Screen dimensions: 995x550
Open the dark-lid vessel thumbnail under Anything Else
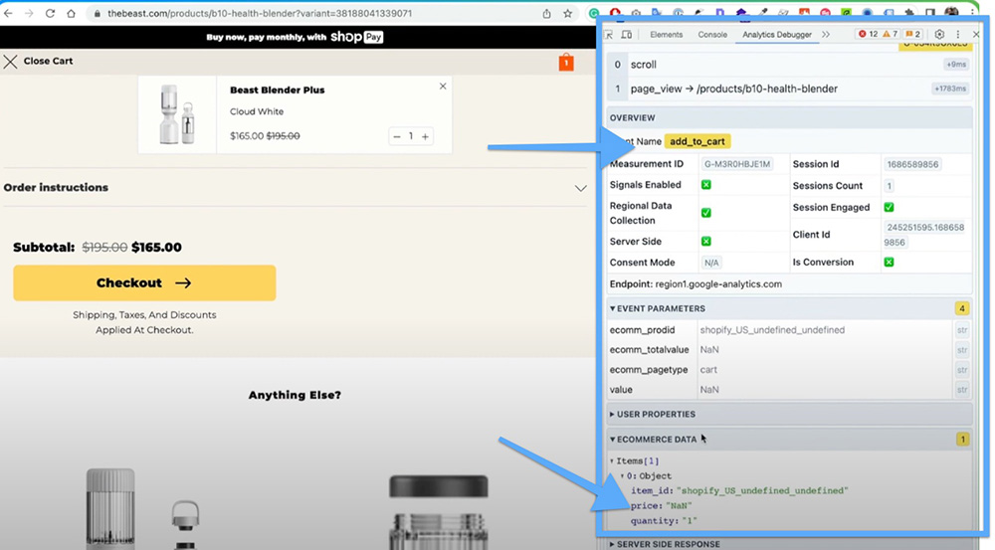(439, 512)
